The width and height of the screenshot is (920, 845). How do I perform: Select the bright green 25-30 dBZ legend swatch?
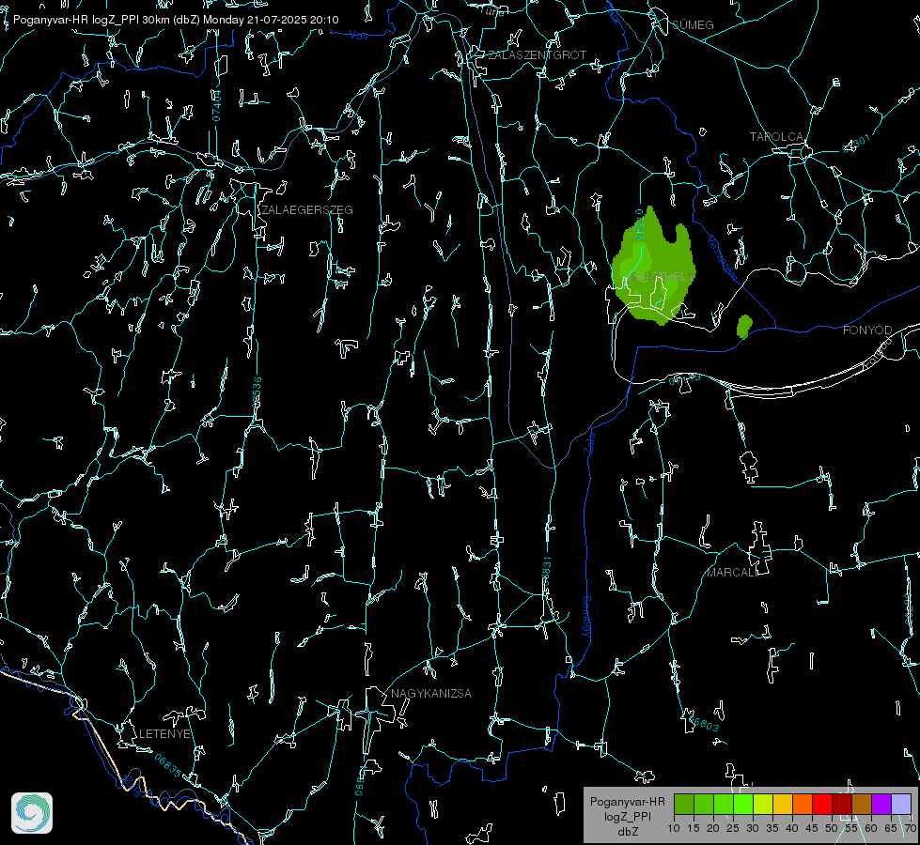743,804
